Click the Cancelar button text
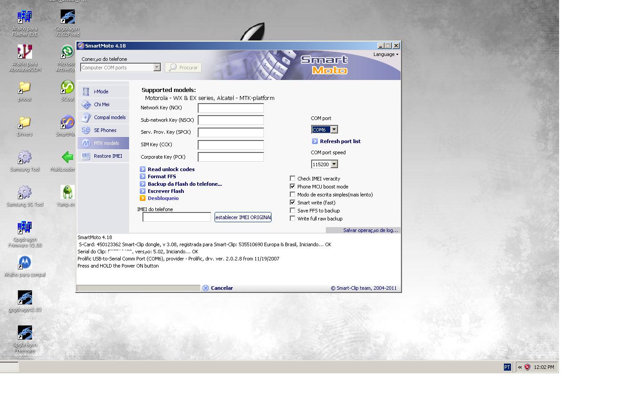Image resolution: width=641 pixels, height=400 pixels. click(222, 288)
